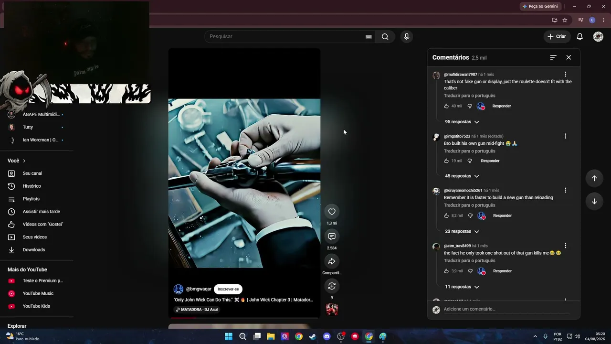Add a comment in the comment field
Image resolution: width=611 pixels, height=344 pixels.
pos(506,309)
